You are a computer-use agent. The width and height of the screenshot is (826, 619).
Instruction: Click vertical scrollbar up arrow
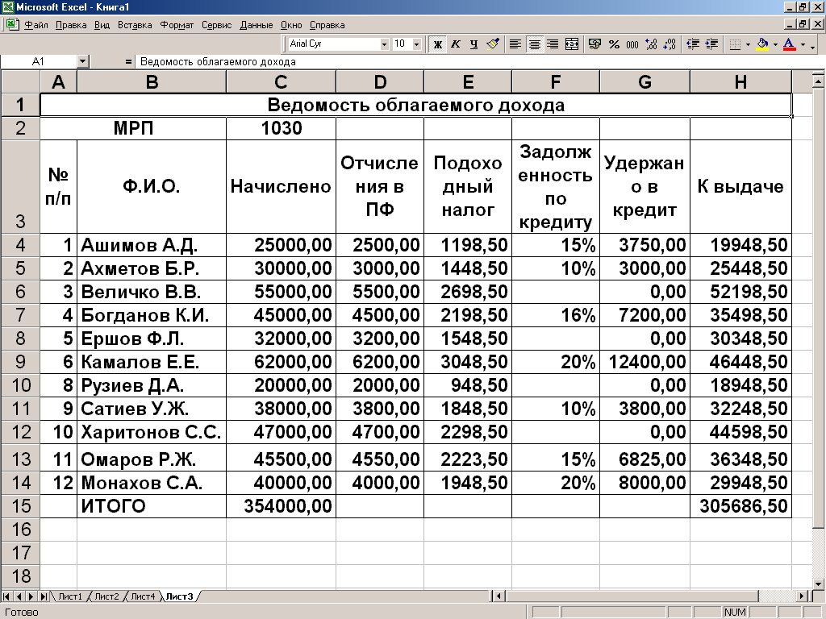(818, 81)
